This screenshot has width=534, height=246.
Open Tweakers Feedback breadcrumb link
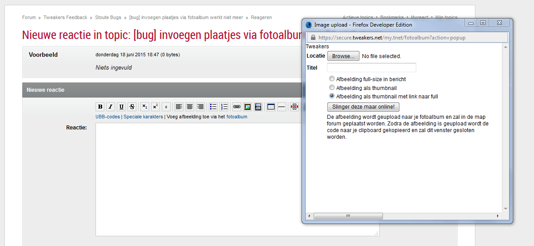(65, 18)
